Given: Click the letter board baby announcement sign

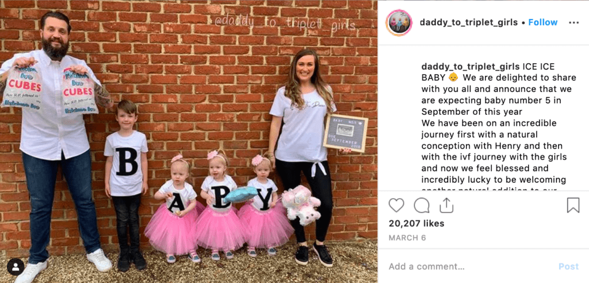Looking at the screenshot, I should pyautogui.click(x=345, y=133).
